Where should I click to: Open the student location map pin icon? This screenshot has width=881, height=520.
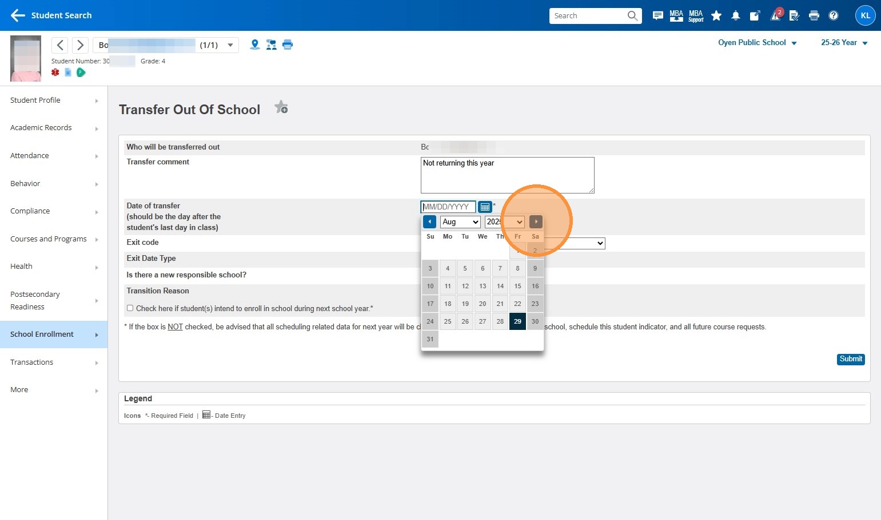(x=255, y=45)
